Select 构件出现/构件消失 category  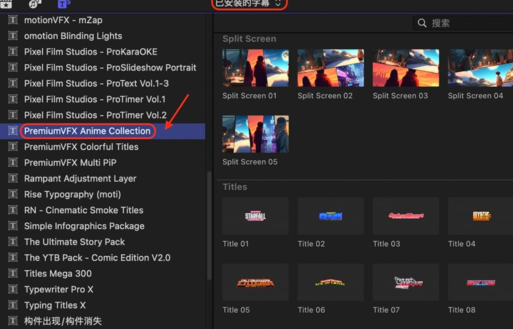(x=63, y=321)
